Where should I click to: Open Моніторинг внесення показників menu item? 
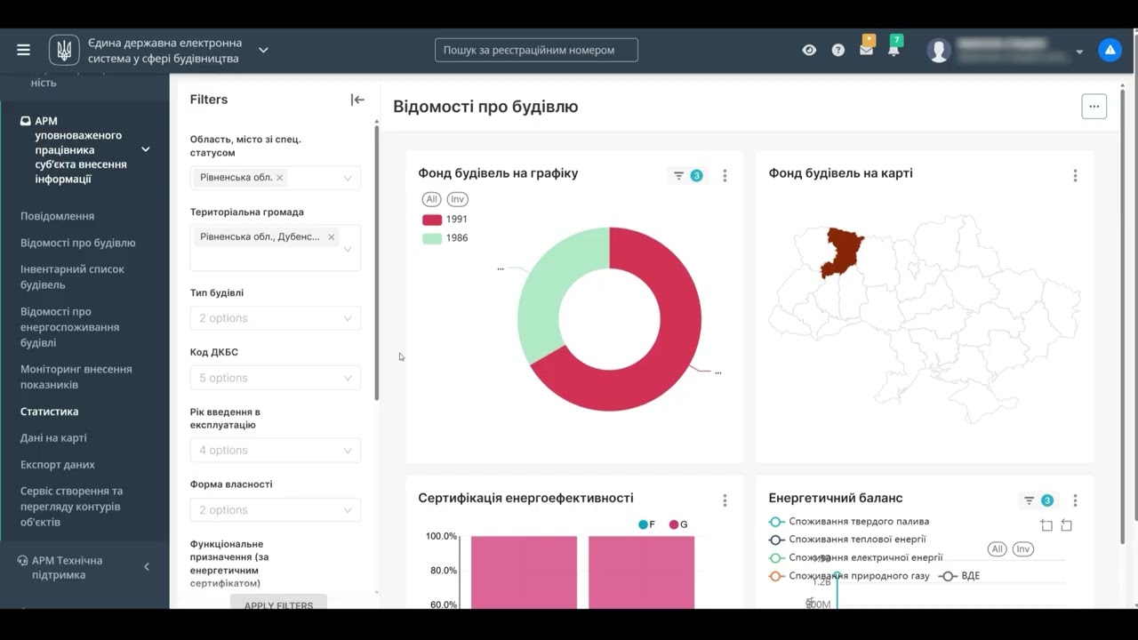pos(76,377)
